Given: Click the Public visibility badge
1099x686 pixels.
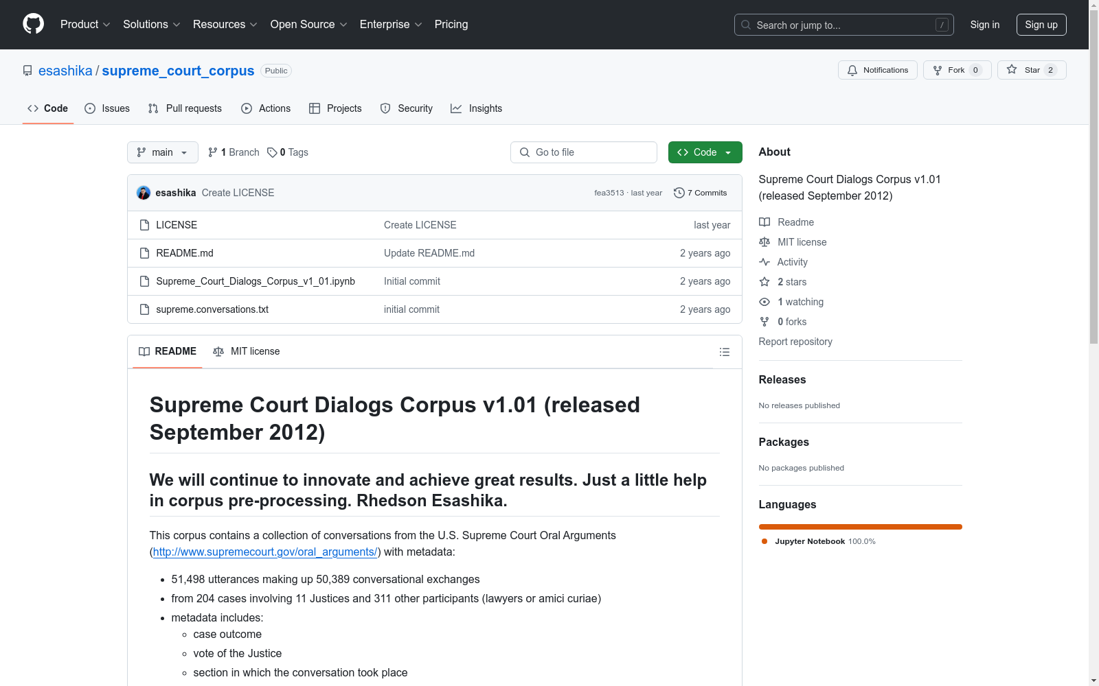Looking at the screenshot, I should point(276,71).
